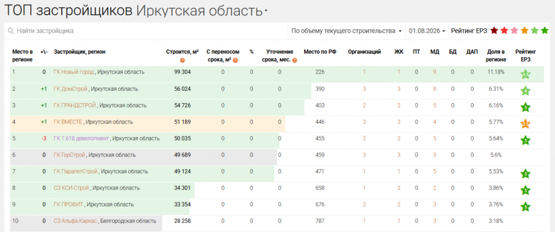This screenshot has height=232, width=555.
Task: Click the orange rating star for ГК ВМЕСТЕ
Action: point(525,124)
